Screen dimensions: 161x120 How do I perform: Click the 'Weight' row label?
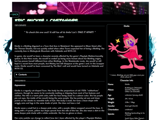(x=111, y=102)
